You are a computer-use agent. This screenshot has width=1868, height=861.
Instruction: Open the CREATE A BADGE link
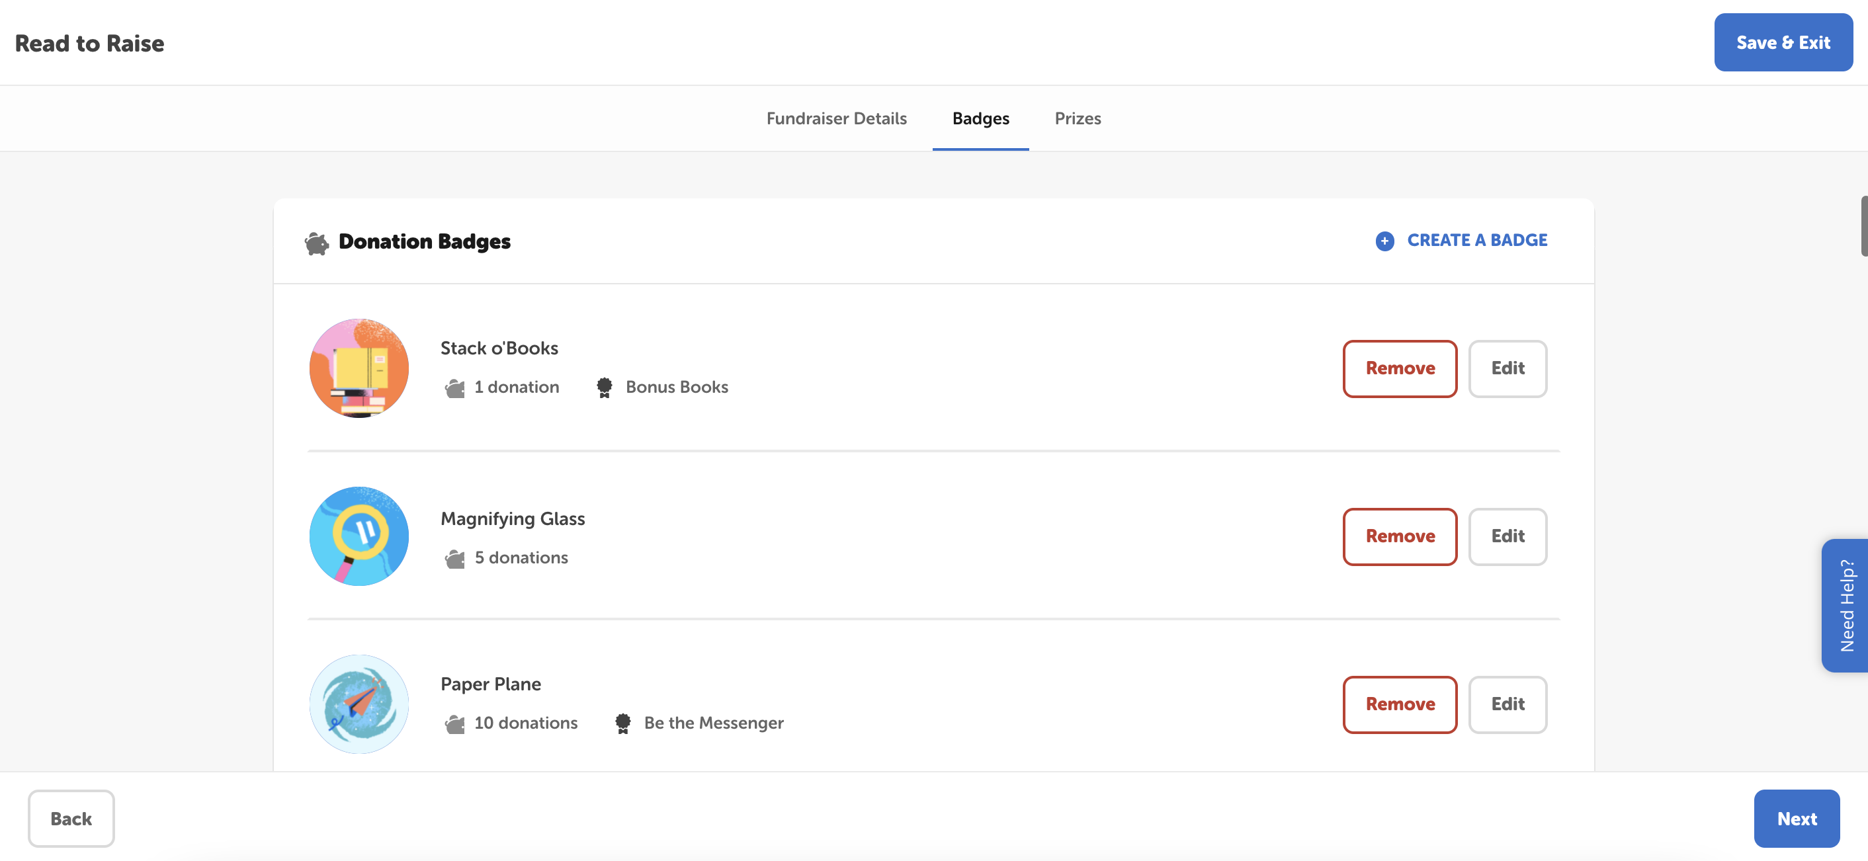point(1477,240)
